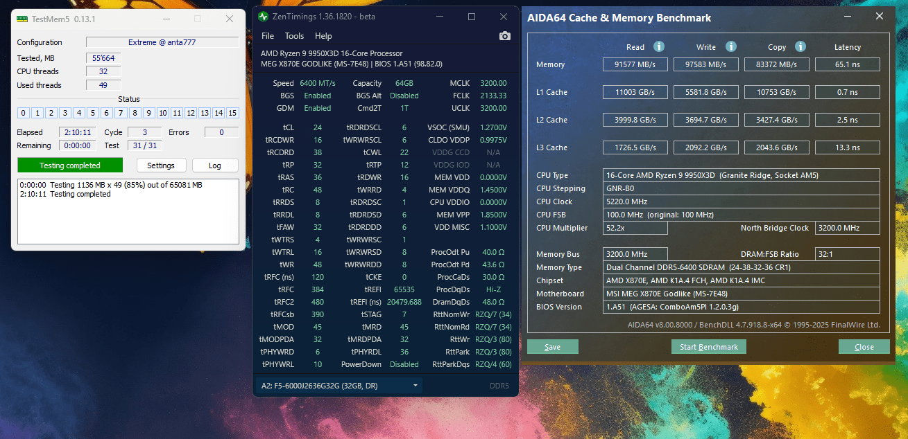Click the Elapsed time 2:10:11 value
This screenshot has height=439, width=908.
[x=76, y=132]
